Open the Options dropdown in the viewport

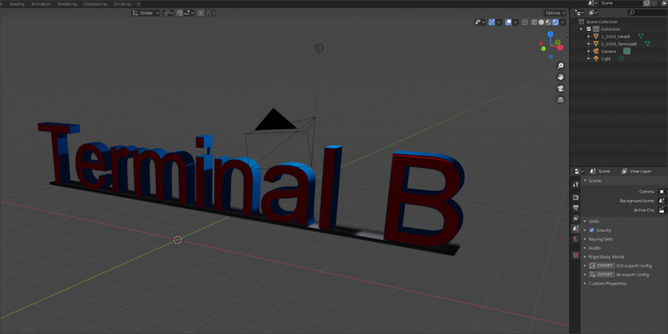[554, 13]
